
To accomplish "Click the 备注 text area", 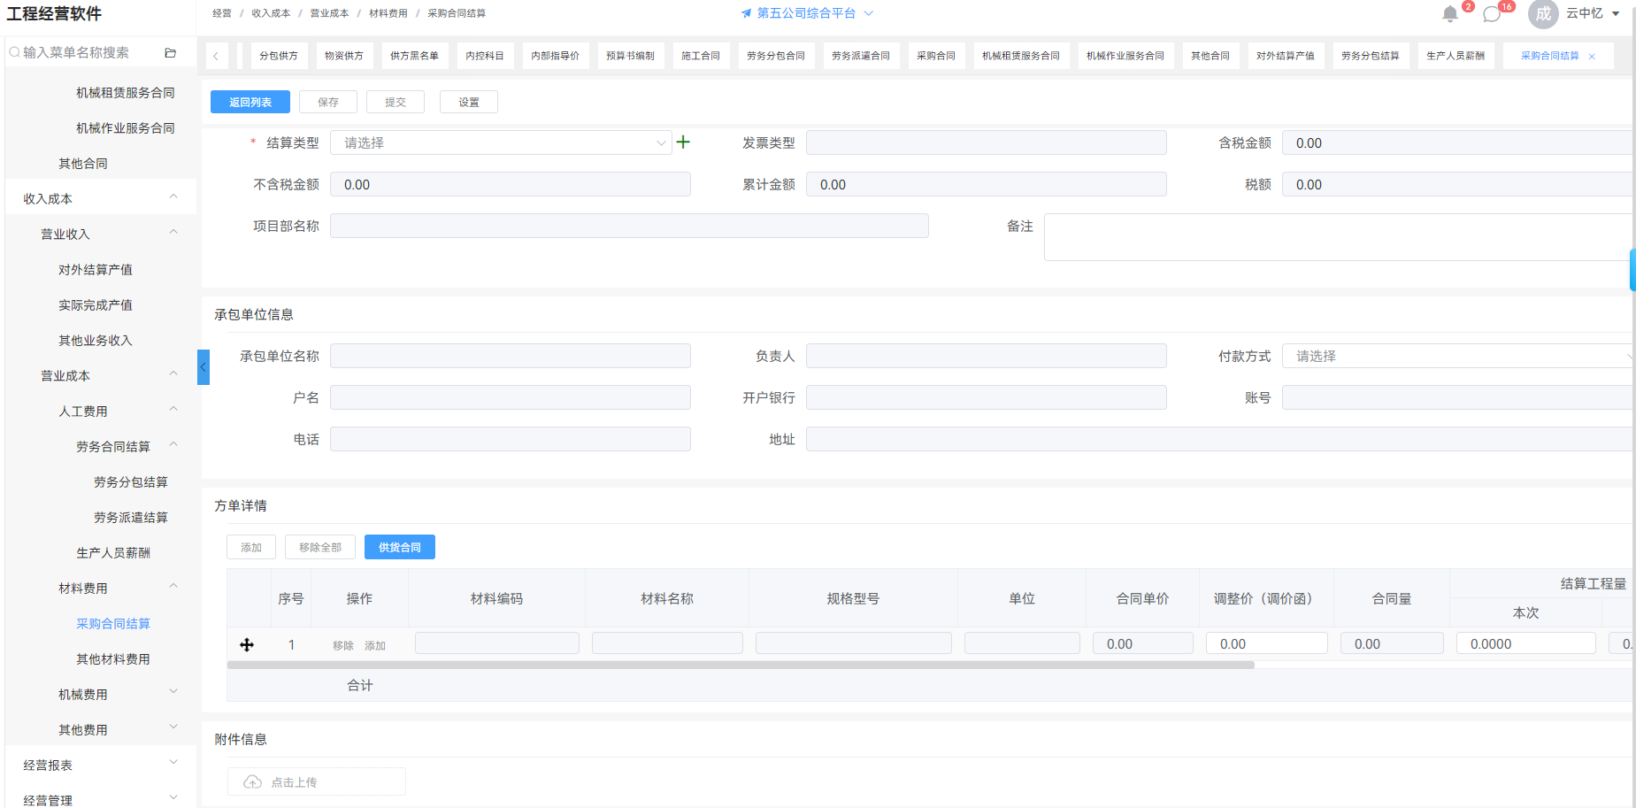I will [x=1338, y=236].
